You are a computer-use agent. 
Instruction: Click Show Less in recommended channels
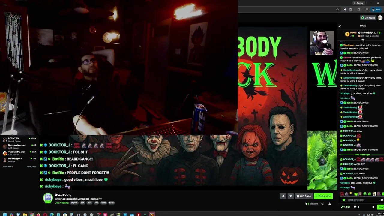point(31,166)
